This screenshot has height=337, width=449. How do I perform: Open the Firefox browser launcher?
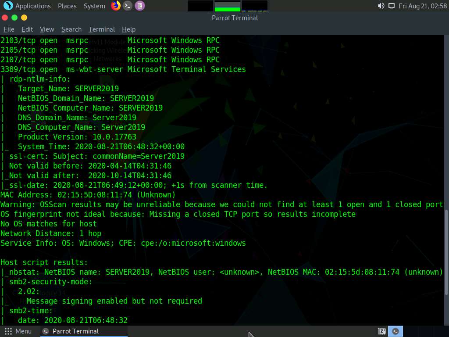click(x=116, y=6)
